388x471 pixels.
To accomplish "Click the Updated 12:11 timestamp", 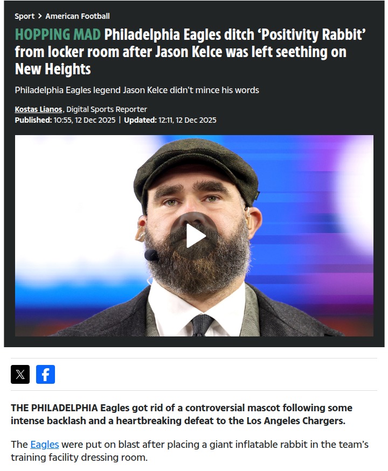I will (170, 120).
